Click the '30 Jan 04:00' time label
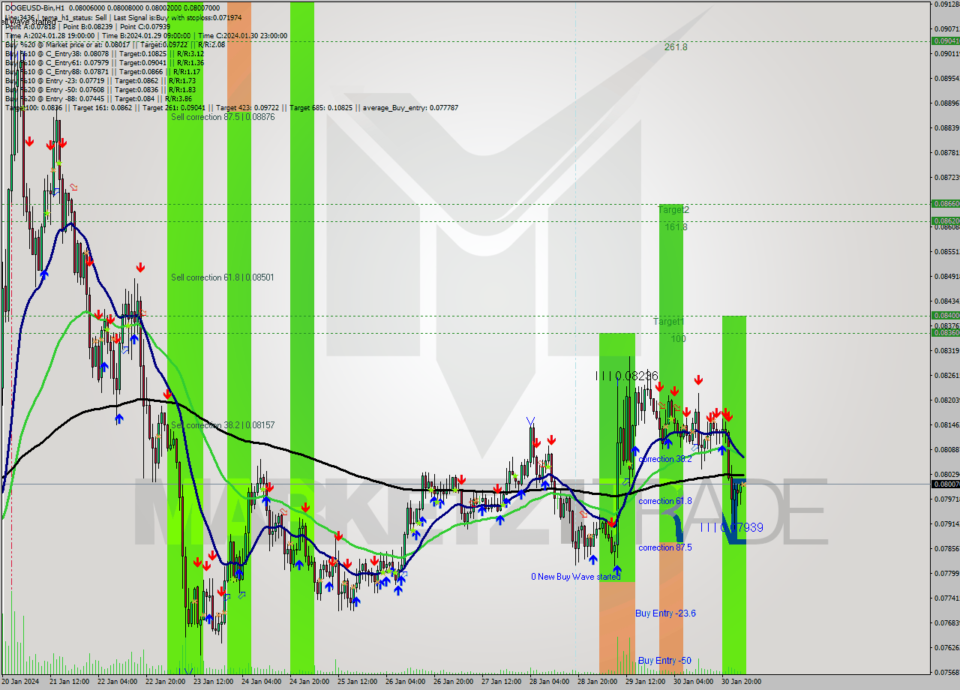 [x=693, y=682]
